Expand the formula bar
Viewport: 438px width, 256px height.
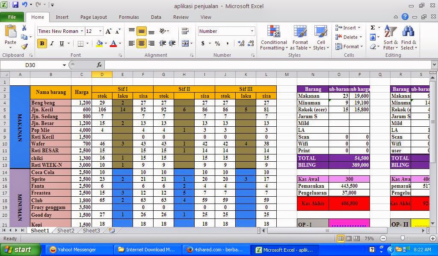click(434, 65)
